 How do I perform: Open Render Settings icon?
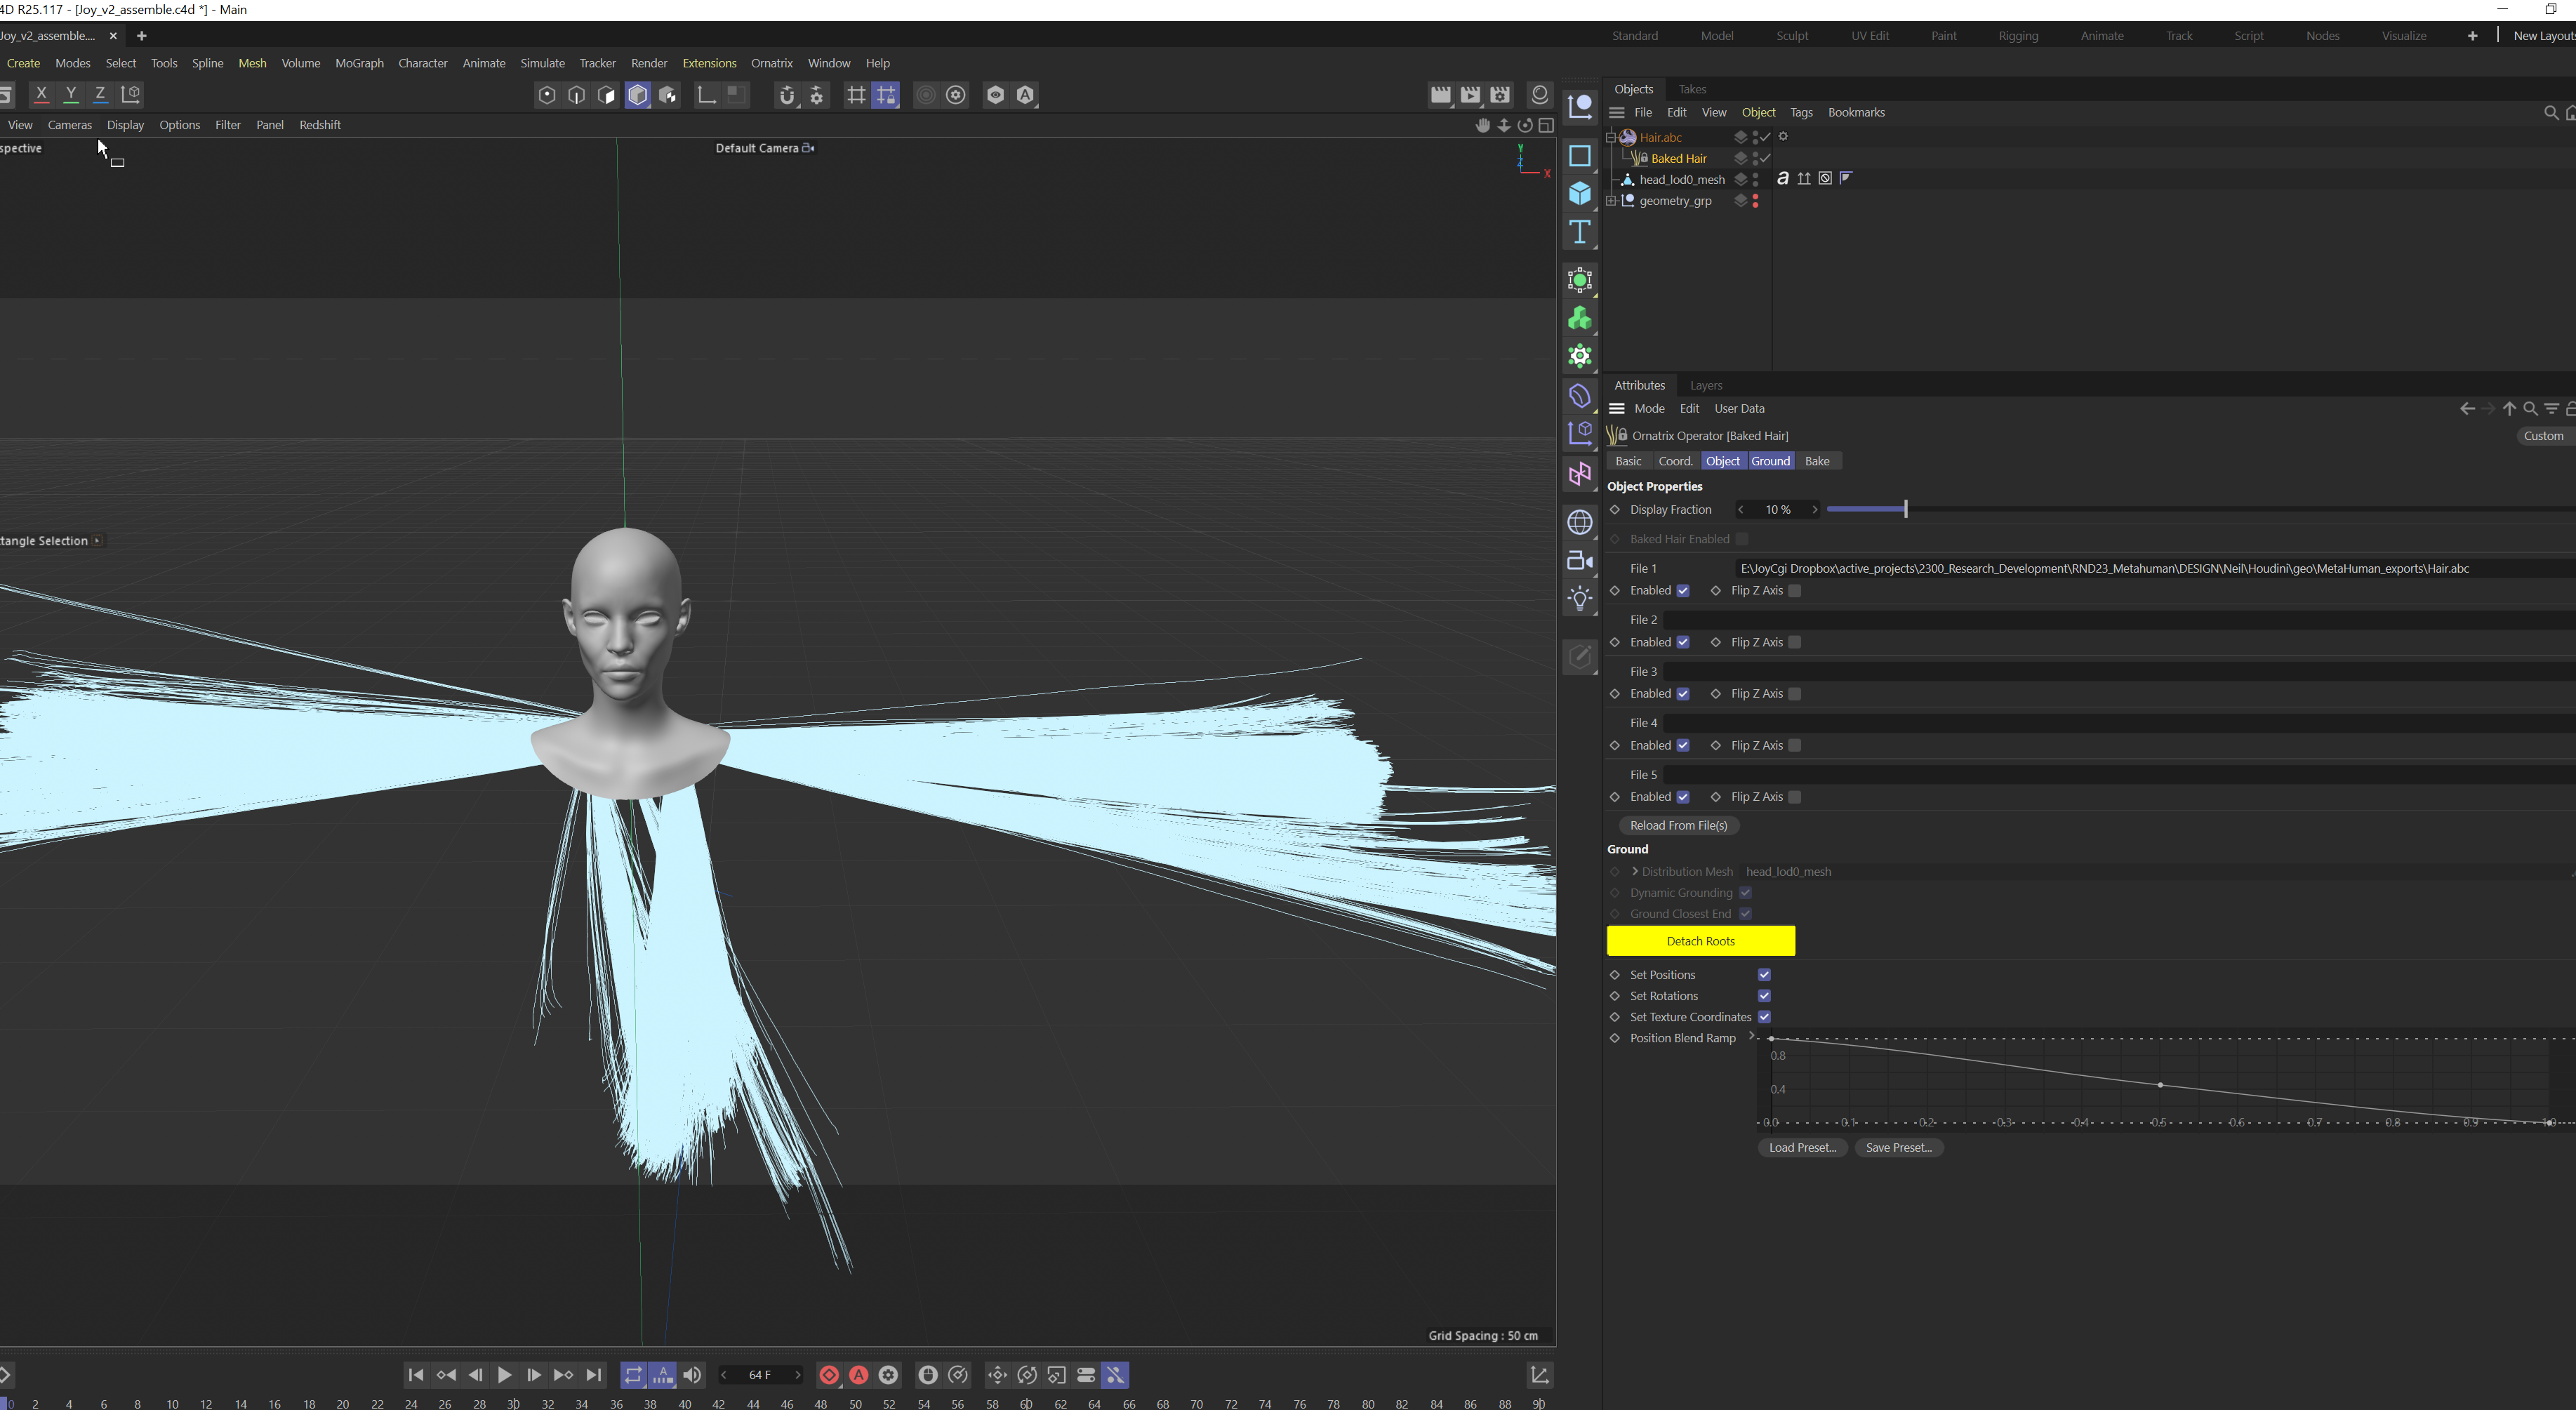(1500, 95)
